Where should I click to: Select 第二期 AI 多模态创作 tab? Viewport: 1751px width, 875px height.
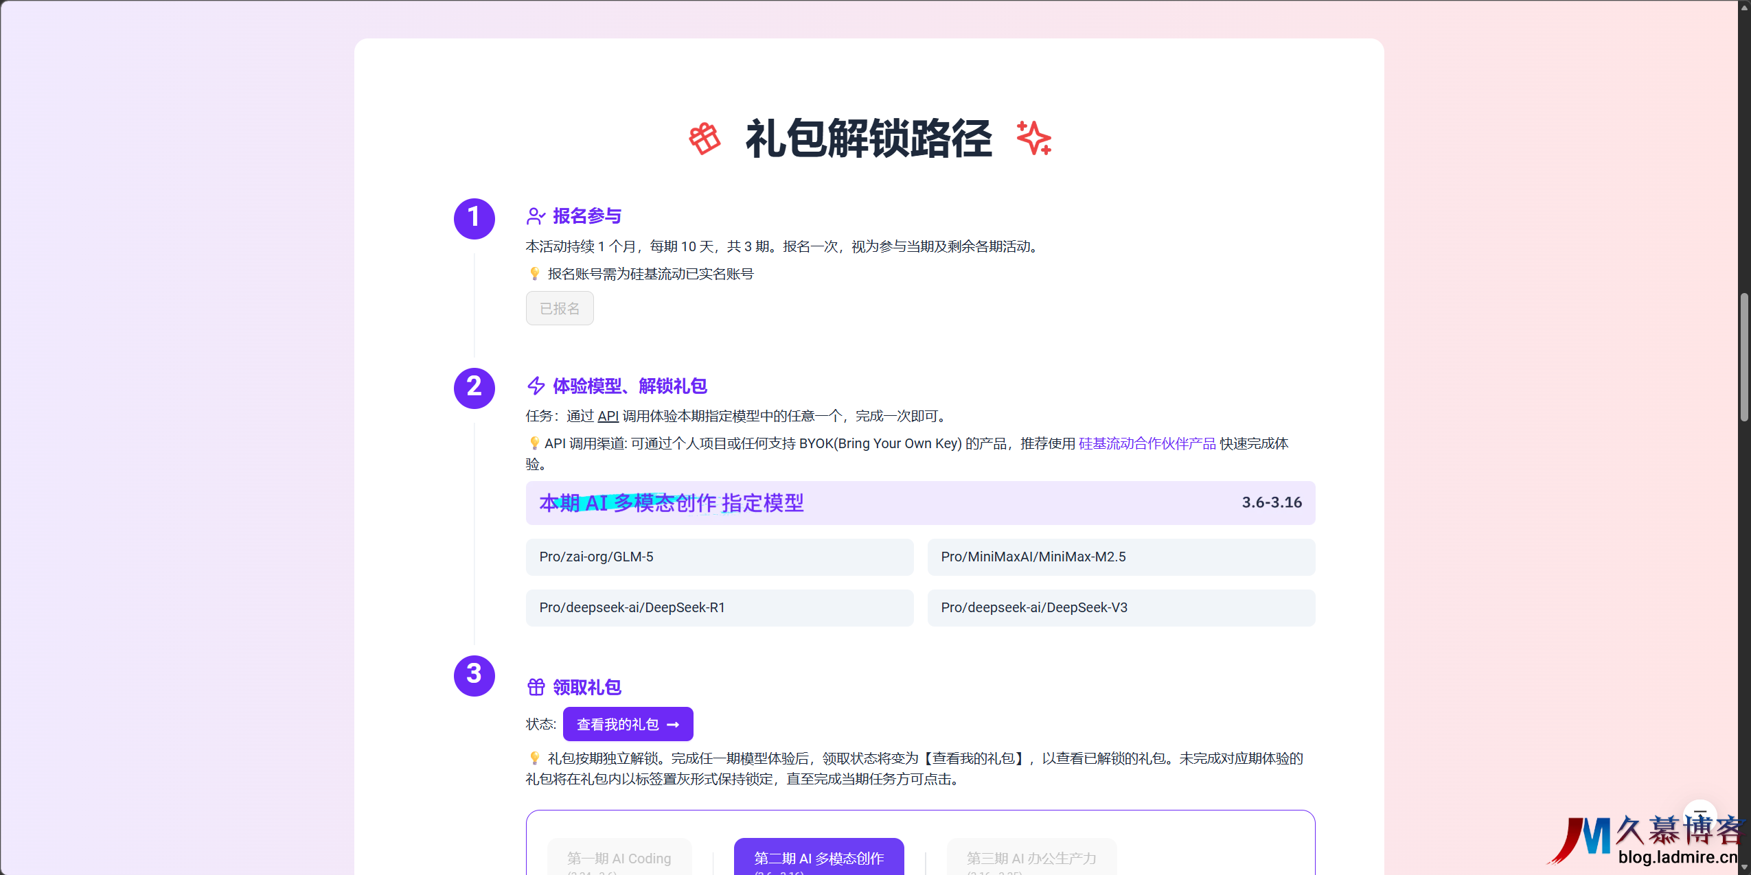pos(819,858)
